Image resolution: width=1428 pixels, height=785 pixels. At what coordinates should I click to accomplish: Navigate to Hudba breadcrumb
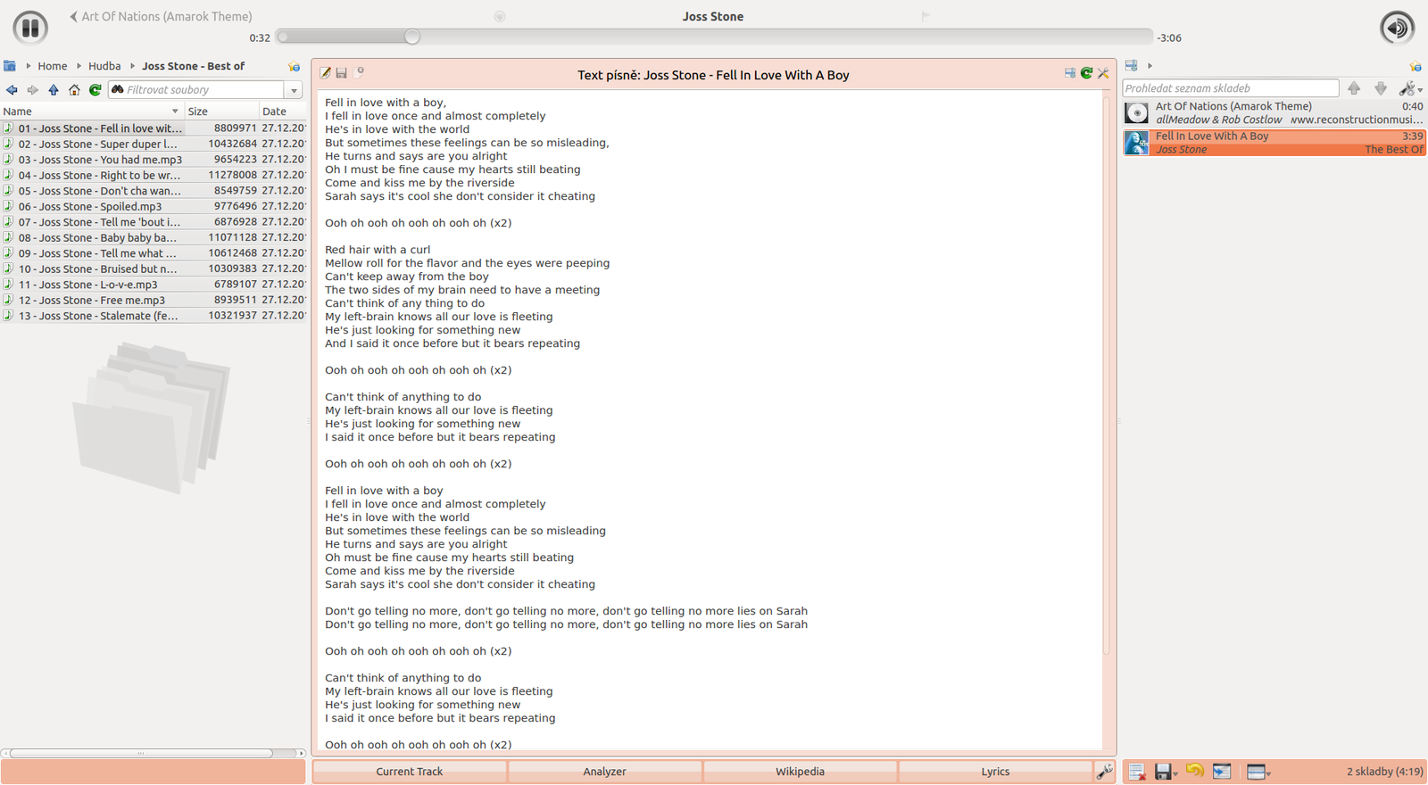click(x=104, y=66)
